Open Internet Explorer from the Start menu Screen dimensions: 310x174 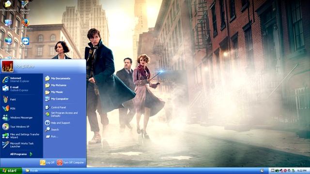coord(21,79)
